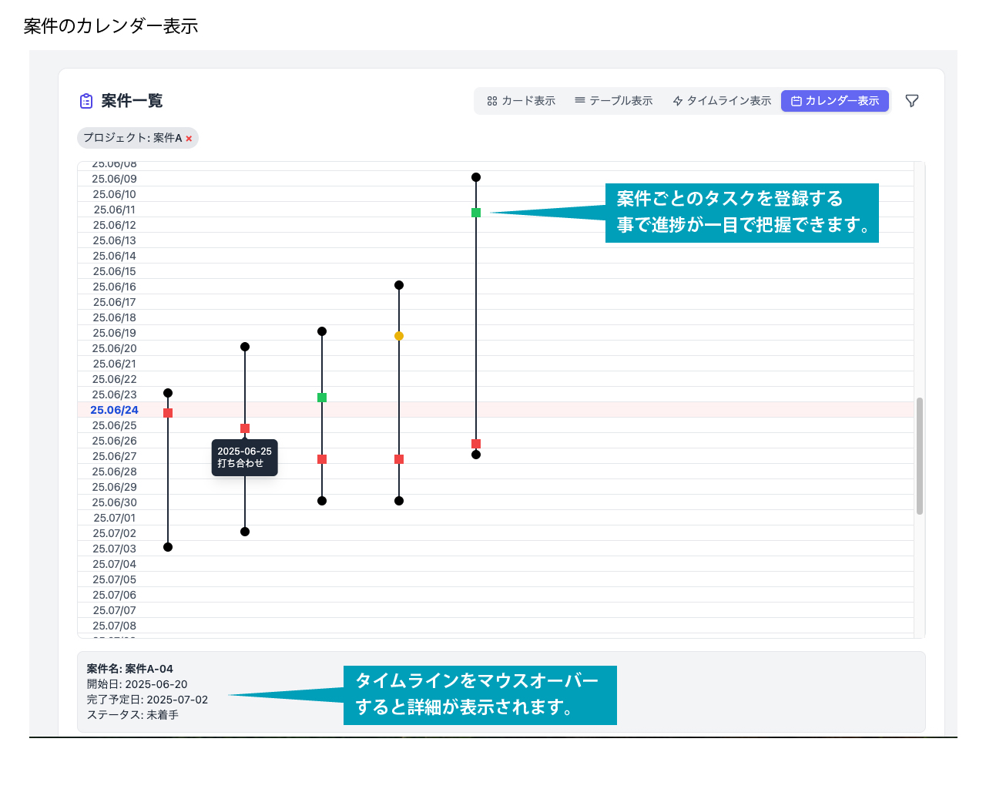
Task: Select the カレンダー表示 tab
Action: 835,101
